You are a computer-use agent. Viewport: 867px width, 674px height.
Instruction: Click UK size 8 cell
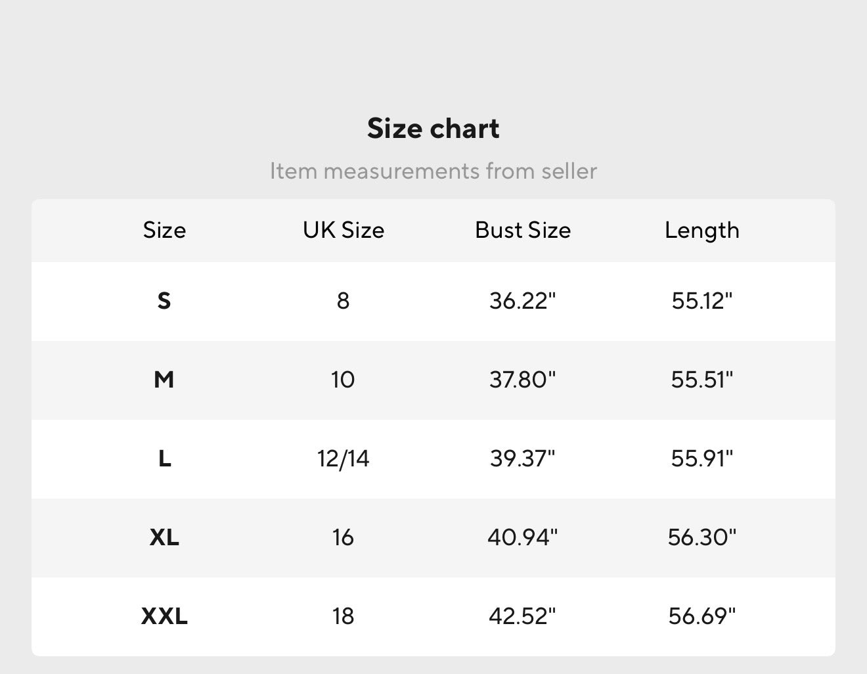pos(343,301)
